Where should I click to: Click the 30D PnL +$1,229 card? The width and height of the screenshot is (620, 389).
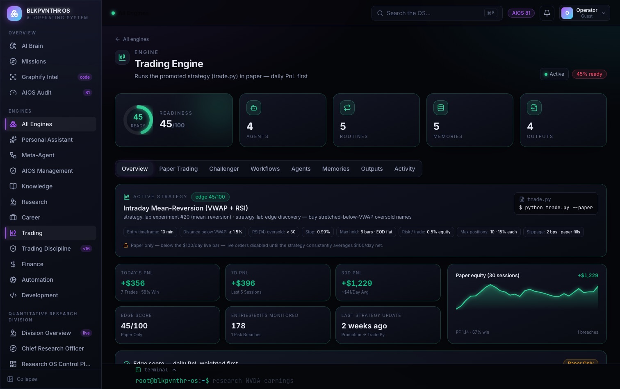coord(388,283)
